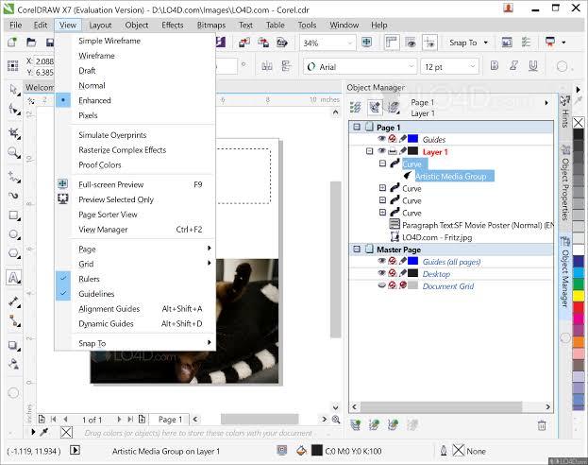The width and height of the screenshot is (588, 465).
Task: Pick the yellow swatch in color palette
Action: pyautogui.click(x=579, y=296)
